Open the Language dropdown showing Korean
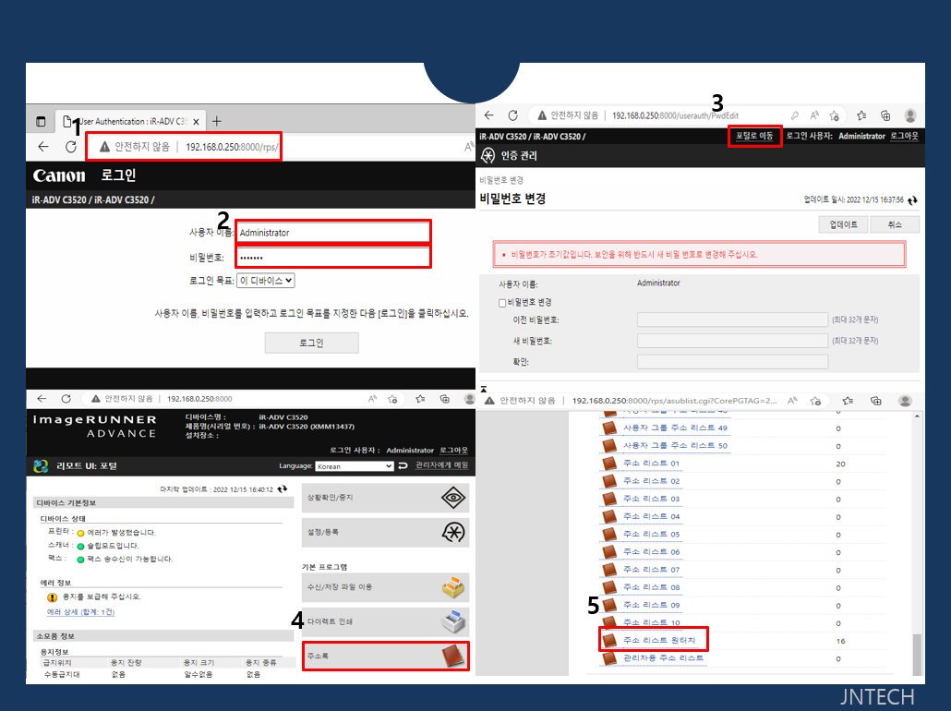 [355, 466]
